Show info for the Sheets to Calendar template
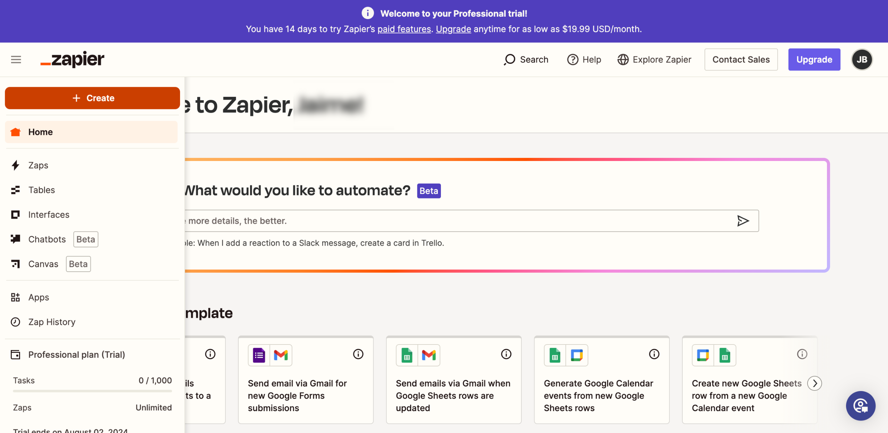Screen dimensions: 888x433 pyautogui.click(x=654, y=354)
